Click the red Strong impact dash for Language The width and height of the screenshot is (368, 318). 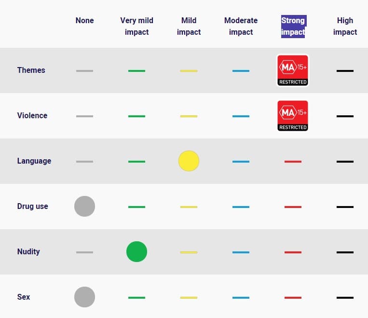[293, 161]
